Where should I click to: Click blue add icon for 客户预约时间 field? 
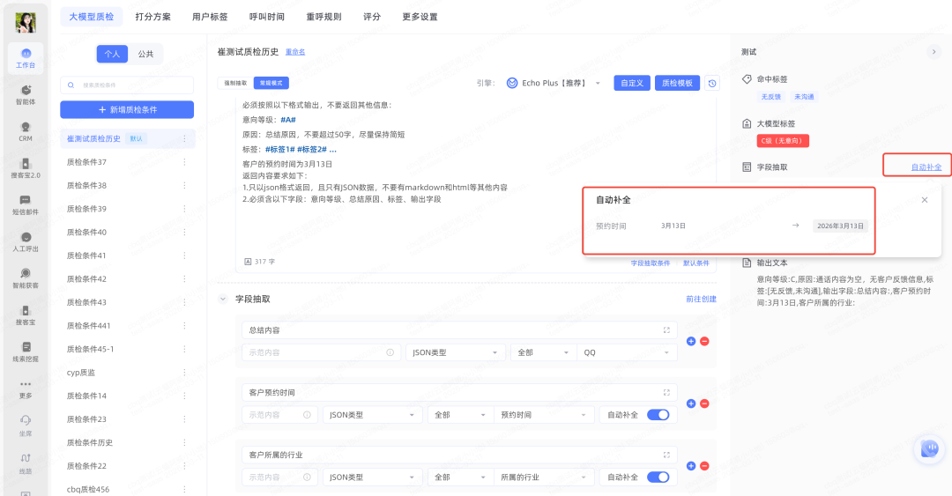[691, 403]
